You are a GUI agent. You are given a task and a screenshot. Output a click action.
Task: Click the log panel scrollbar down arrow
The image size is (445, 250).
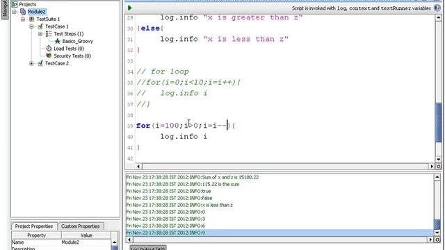[437, 233]
